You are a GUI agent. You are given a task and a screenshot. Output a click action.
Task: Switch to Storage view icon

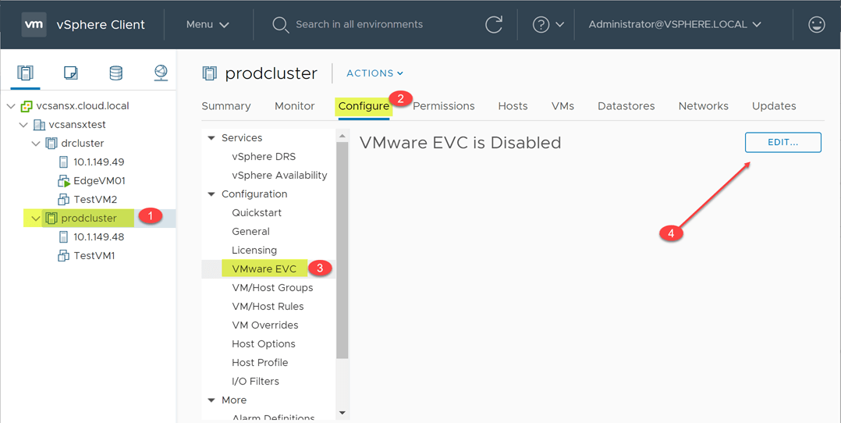click(115, 73)
